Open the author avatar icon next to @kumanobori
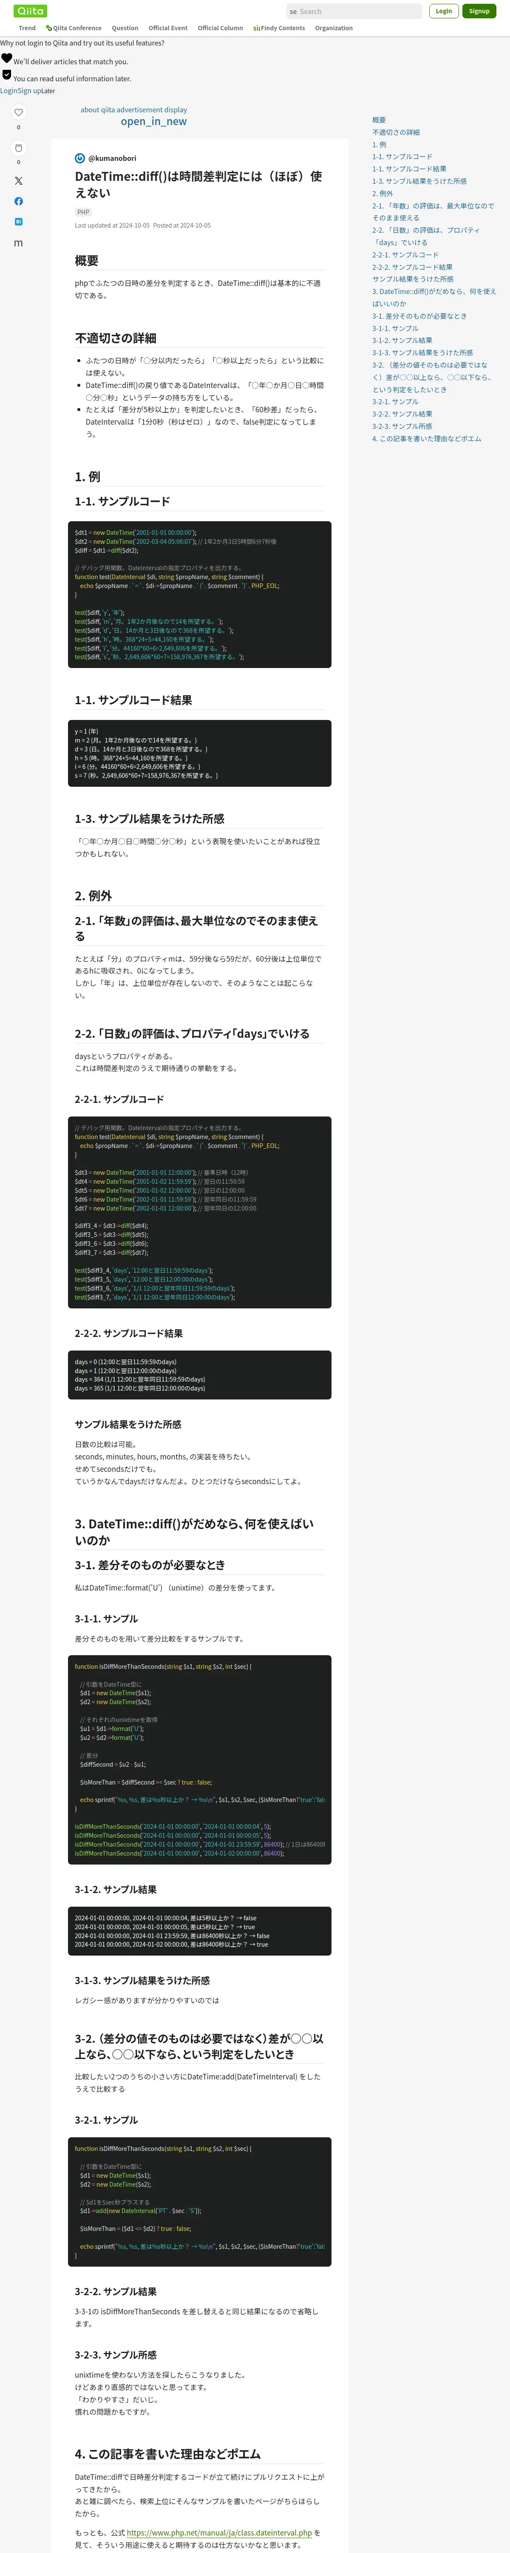Image resolution: width=510 pixels, height=2553 pixels. (80, 159)
